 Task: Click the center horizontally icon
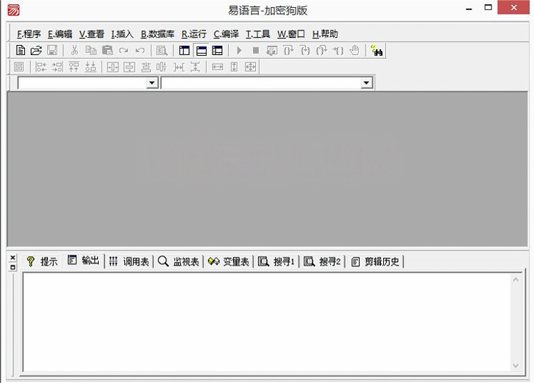pos(112,67)
